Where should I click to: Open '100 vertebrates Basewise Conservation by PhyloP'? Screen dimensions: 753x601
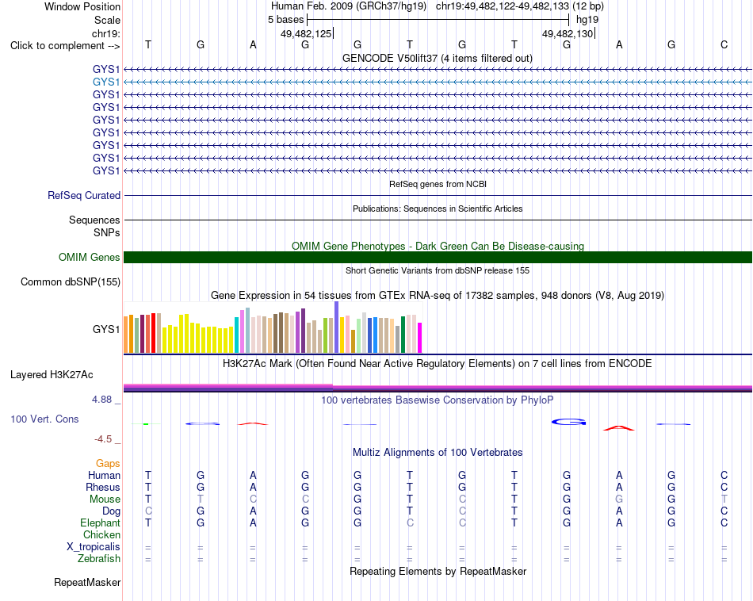click(x=438, y=400)
